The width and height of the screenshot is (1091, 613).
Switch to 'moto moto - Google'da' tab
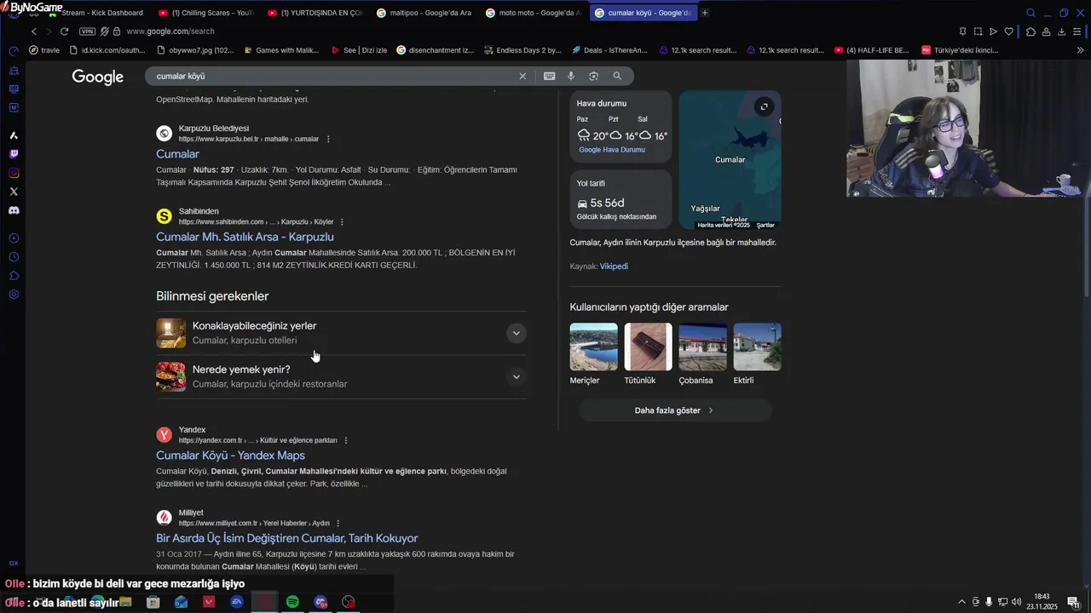533,13
